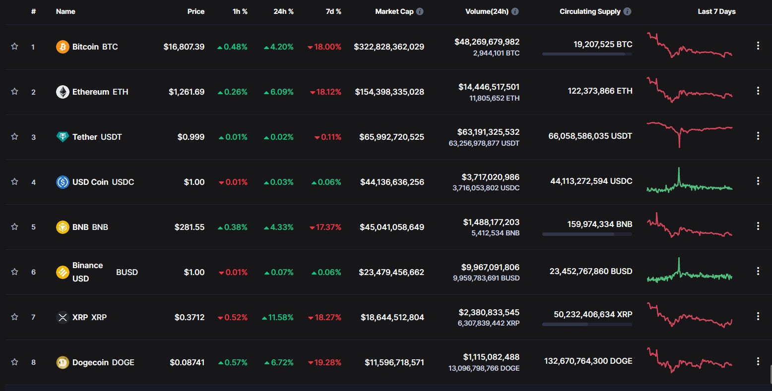Click XRP 24h change 11.58%
This screenshot has height=391, width=772.
click(278, 317)
